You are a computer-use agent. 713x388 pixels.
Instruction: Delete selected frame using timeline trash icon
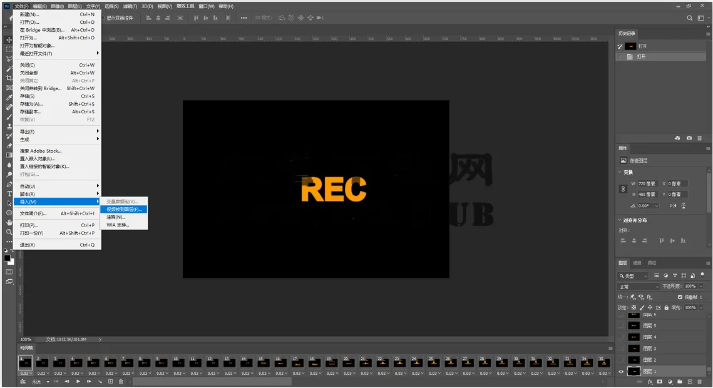pyautogui.click(x=121, y=382)
